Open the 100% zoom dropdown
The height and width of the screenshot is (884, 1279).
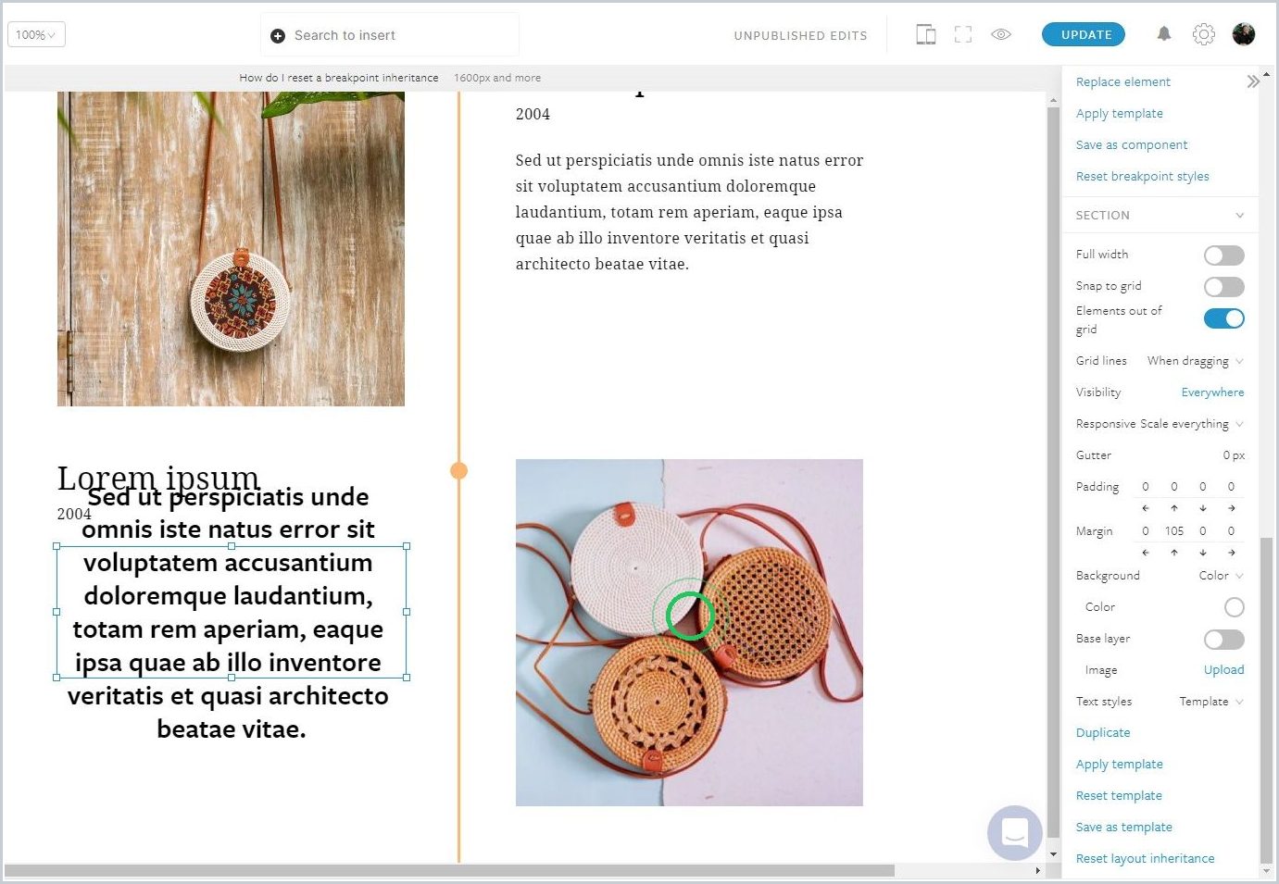(x=36, y=35)
